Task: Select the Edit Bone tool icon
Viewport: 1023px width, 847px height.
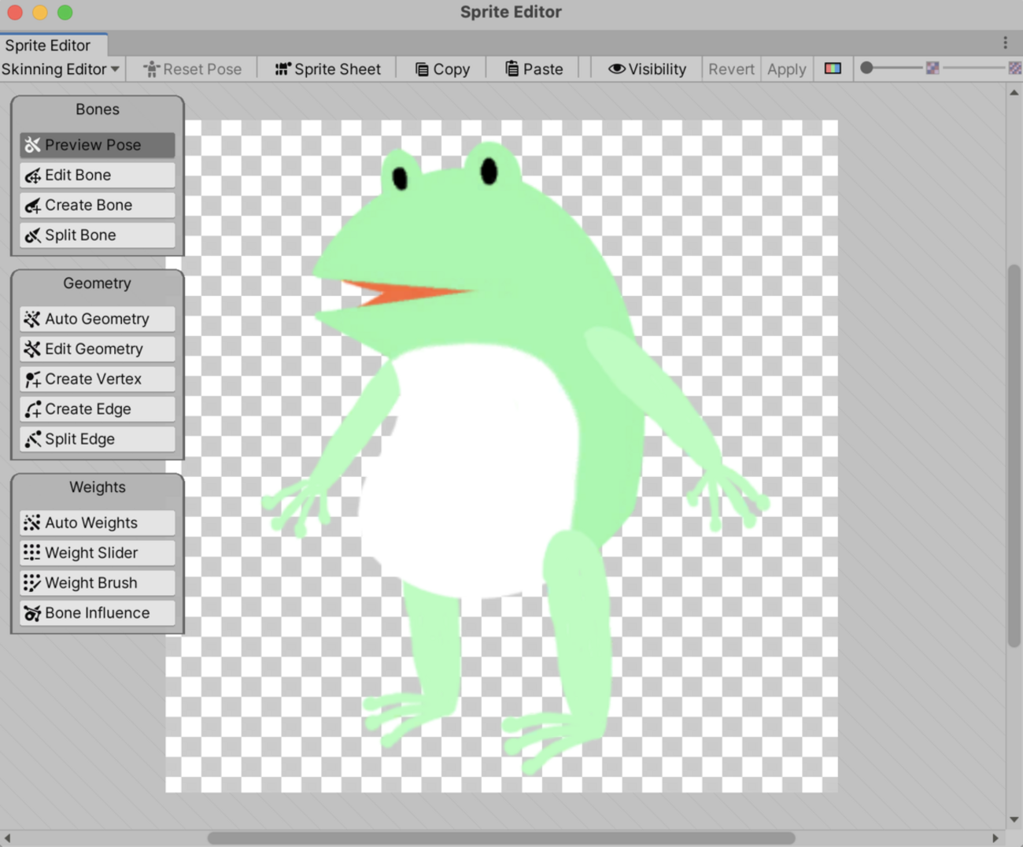Action: pos(32,176)
